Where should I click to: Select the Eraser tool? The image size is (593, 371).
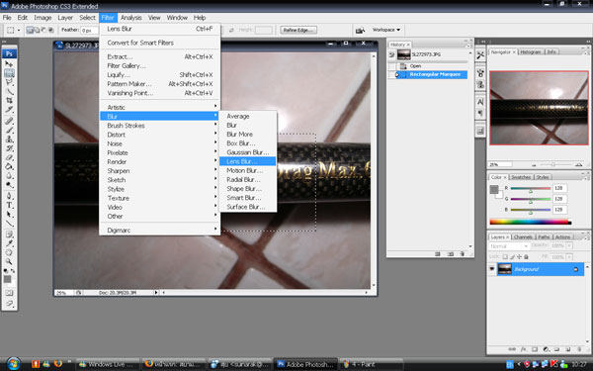(x=9, y=157)
